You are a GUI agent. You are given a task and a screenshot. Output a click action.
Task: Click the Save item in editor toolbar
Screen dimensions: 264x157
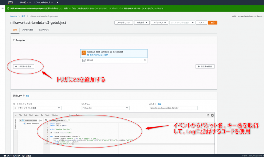tap(71, 115)
